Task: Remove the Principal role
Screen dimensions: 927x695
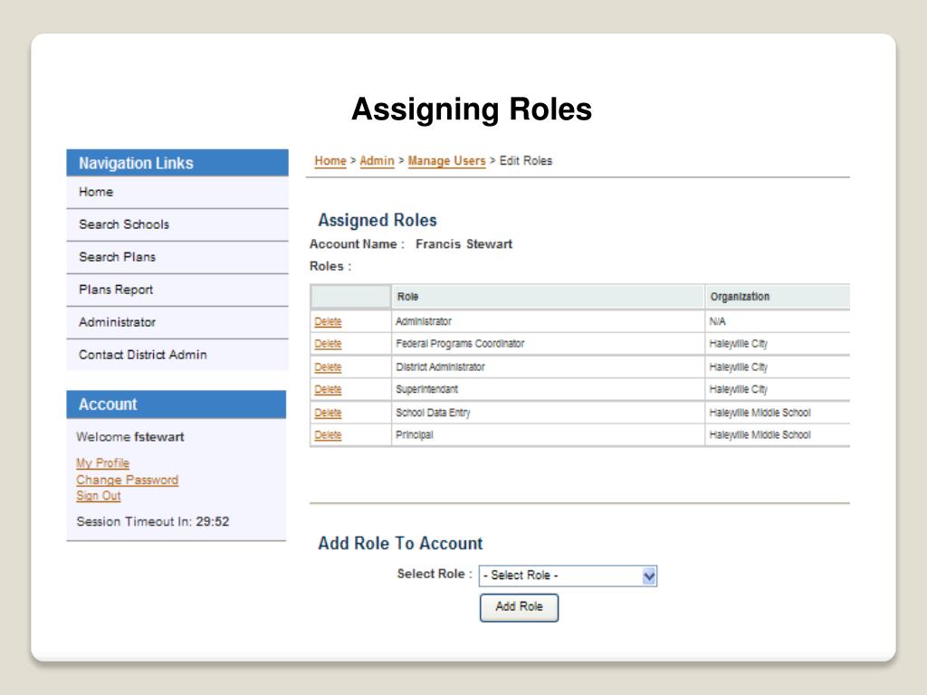Action: (x=328, y=435)
